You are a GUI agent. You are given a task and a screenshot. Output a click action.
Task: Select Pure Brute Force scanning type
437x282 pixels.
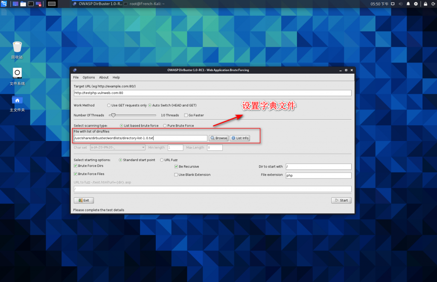(178, 126)
